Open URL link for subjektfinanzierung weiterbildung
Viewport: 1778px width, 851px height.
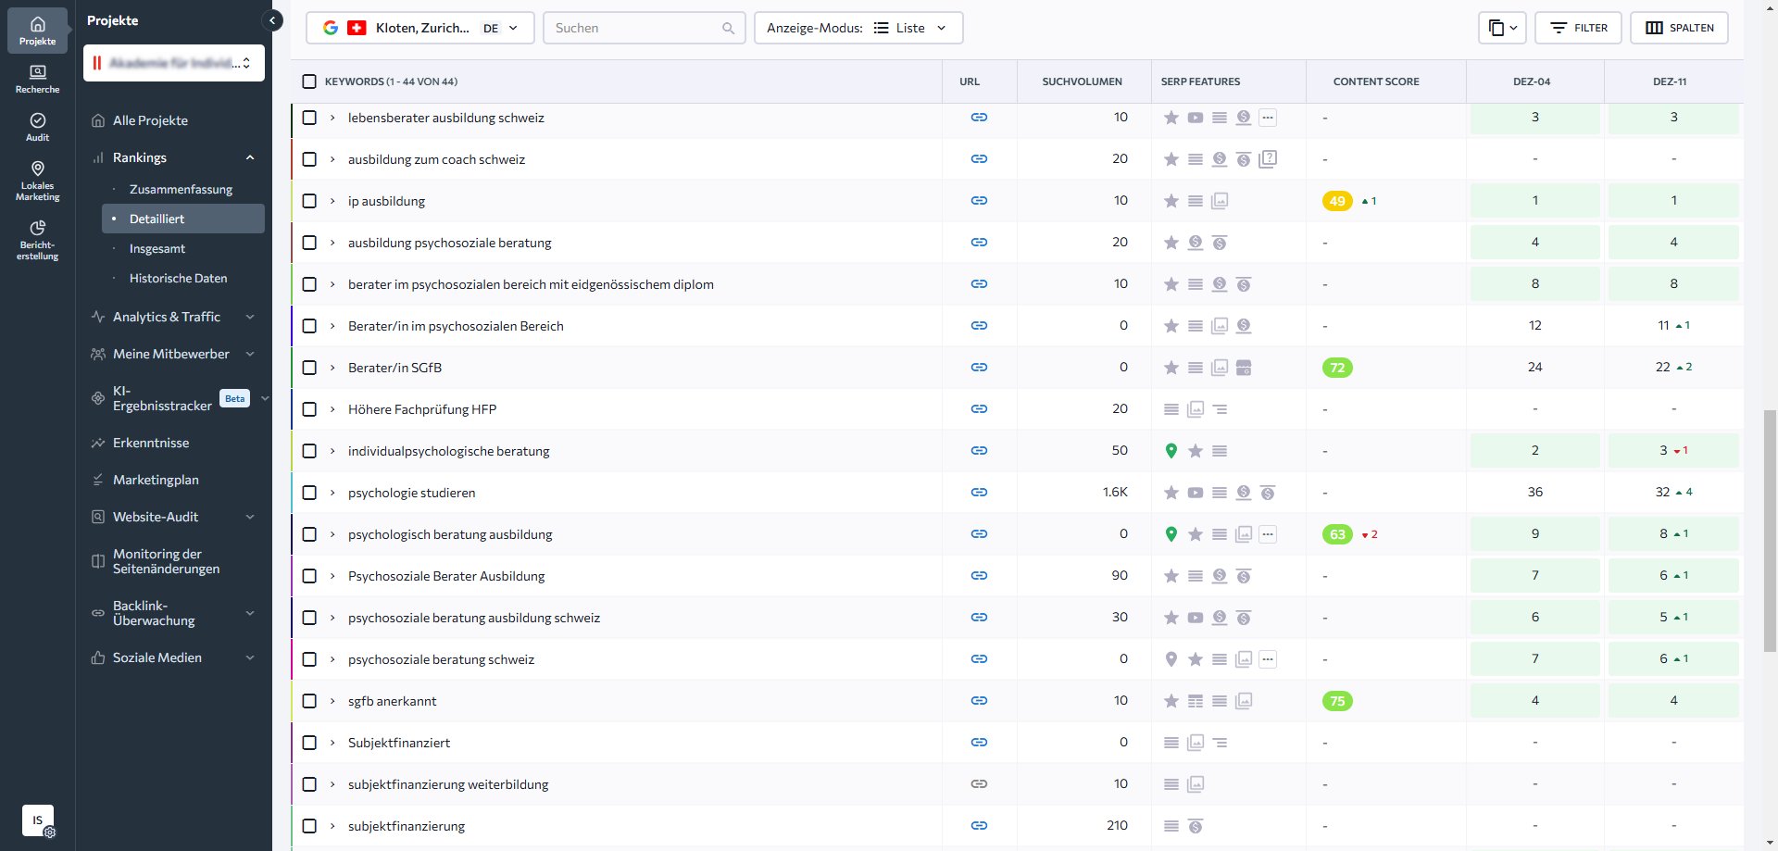979,784
